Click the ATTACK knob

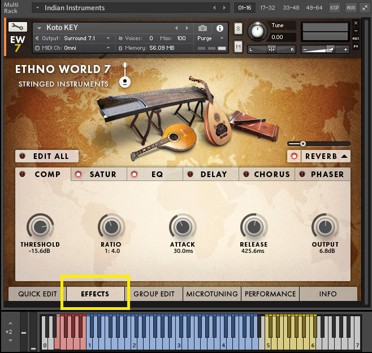[x=183, y=227]
